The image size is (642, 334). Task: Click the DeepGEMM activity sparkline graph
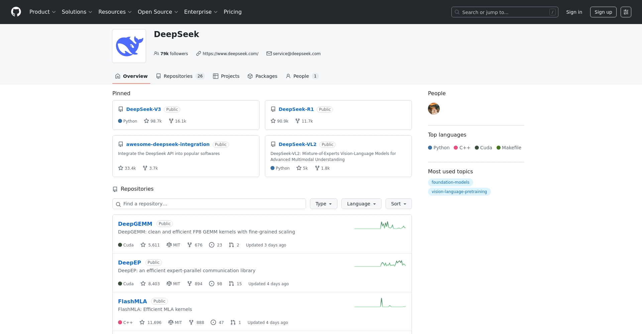[x=380, y=225]
